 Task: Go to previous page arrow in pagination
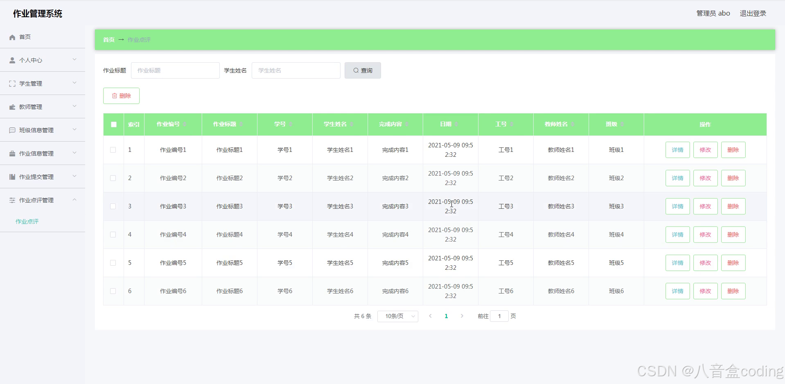[430, 316]
